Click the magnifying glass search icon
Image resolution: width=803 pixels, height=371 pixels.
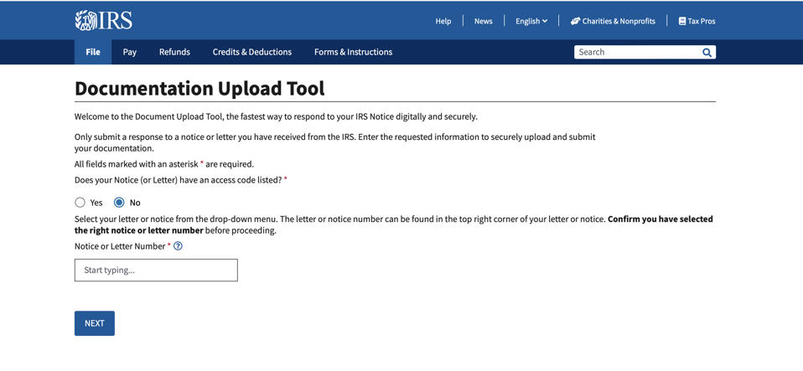click(x=707, y=52)
